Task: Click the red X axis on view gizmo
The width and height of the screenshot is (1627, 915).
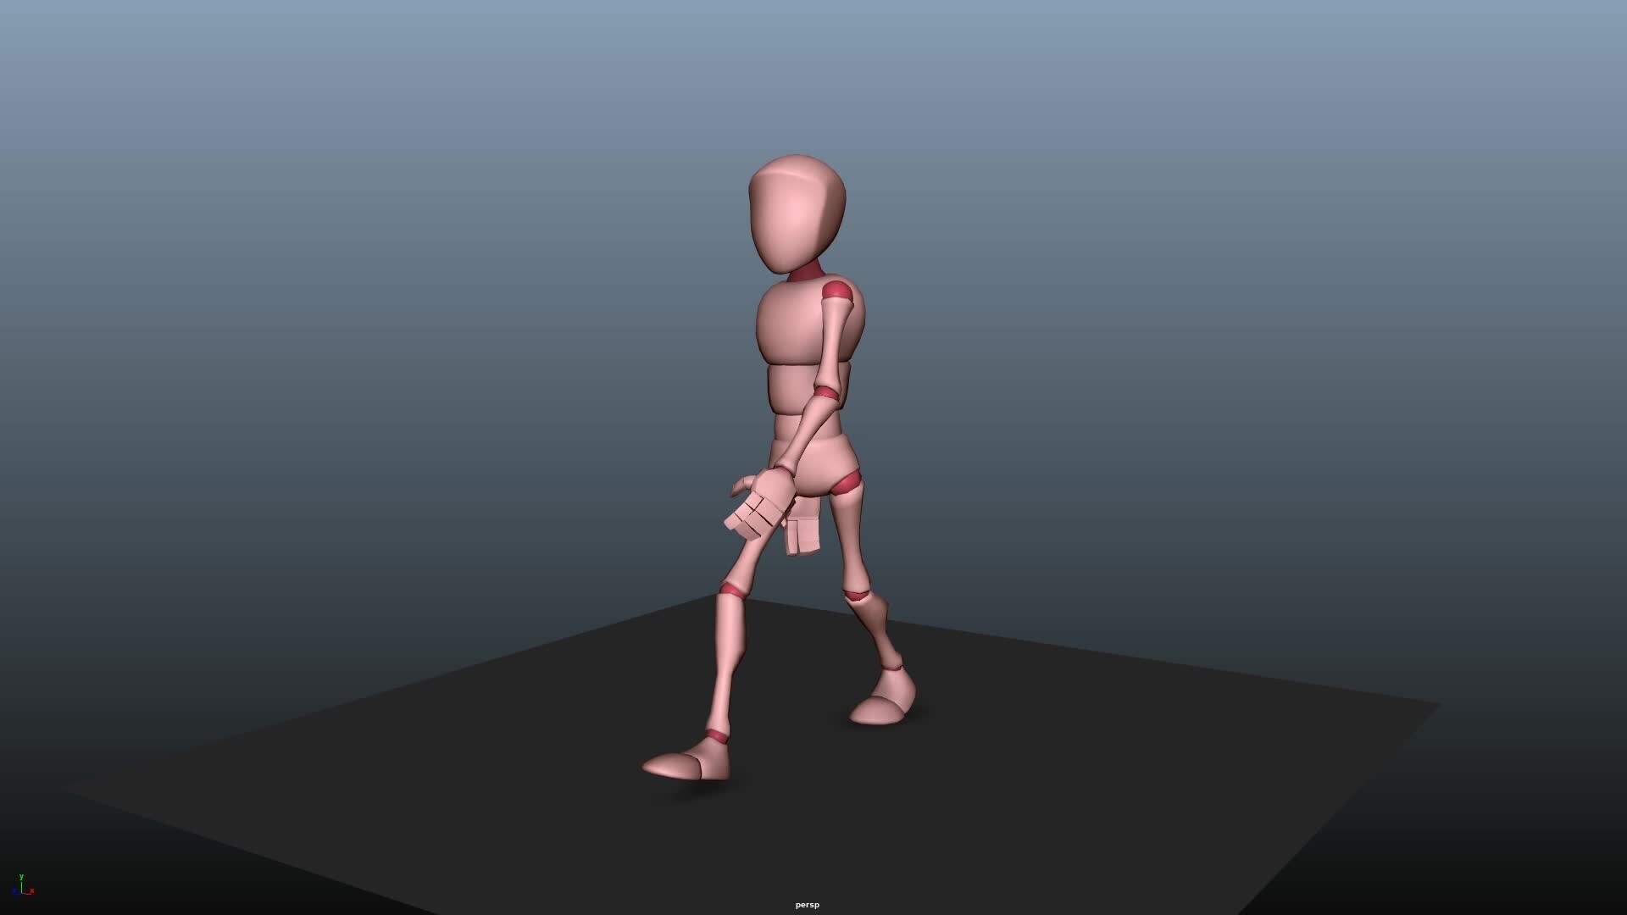Action: (32, 890)
